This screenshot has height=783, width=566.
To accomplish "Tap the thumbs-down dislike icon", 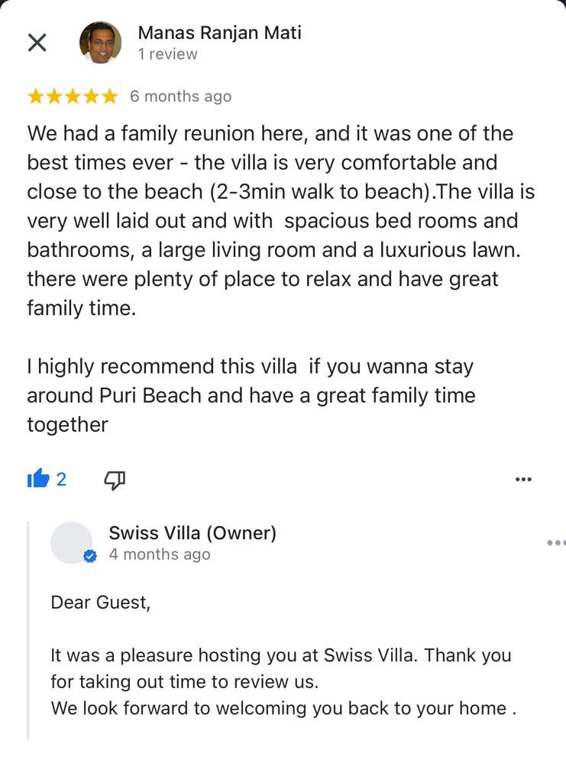I will coord(115,479).
